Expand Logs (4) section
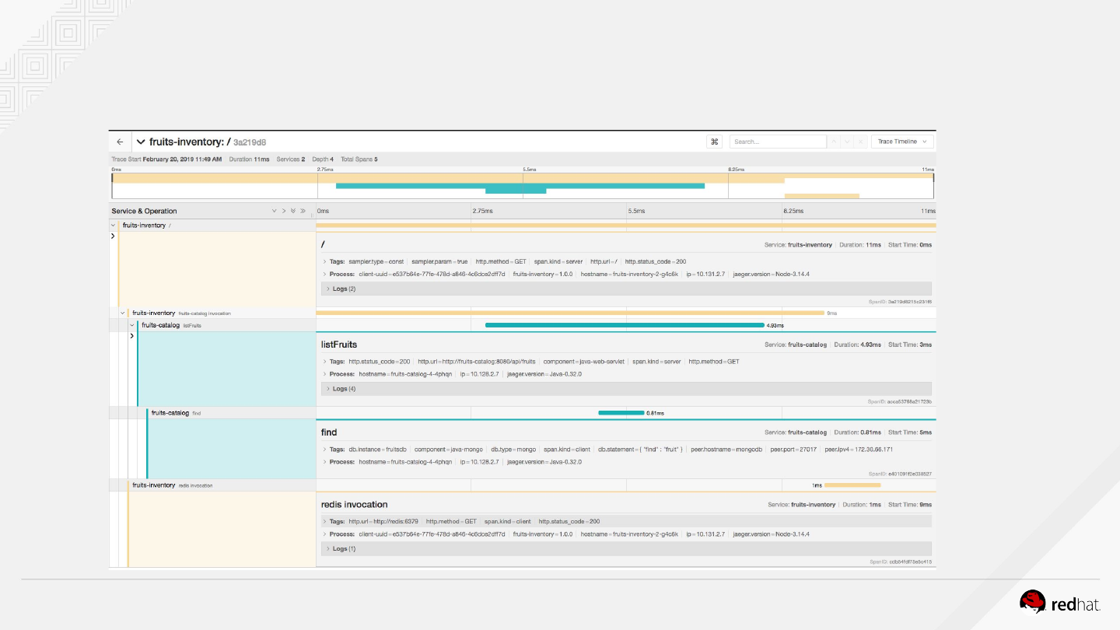1120x630 pixels. click(x=626, y=388)
